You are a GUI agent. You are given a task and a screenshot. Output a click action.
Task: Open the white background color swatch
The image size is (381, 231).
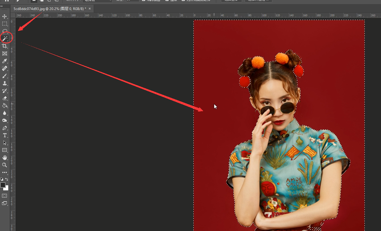click(x=7, y=189)
